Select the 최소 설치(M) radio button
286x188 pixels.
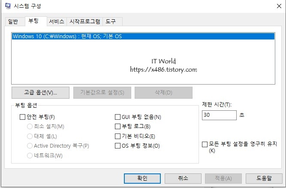pos(30,126)
